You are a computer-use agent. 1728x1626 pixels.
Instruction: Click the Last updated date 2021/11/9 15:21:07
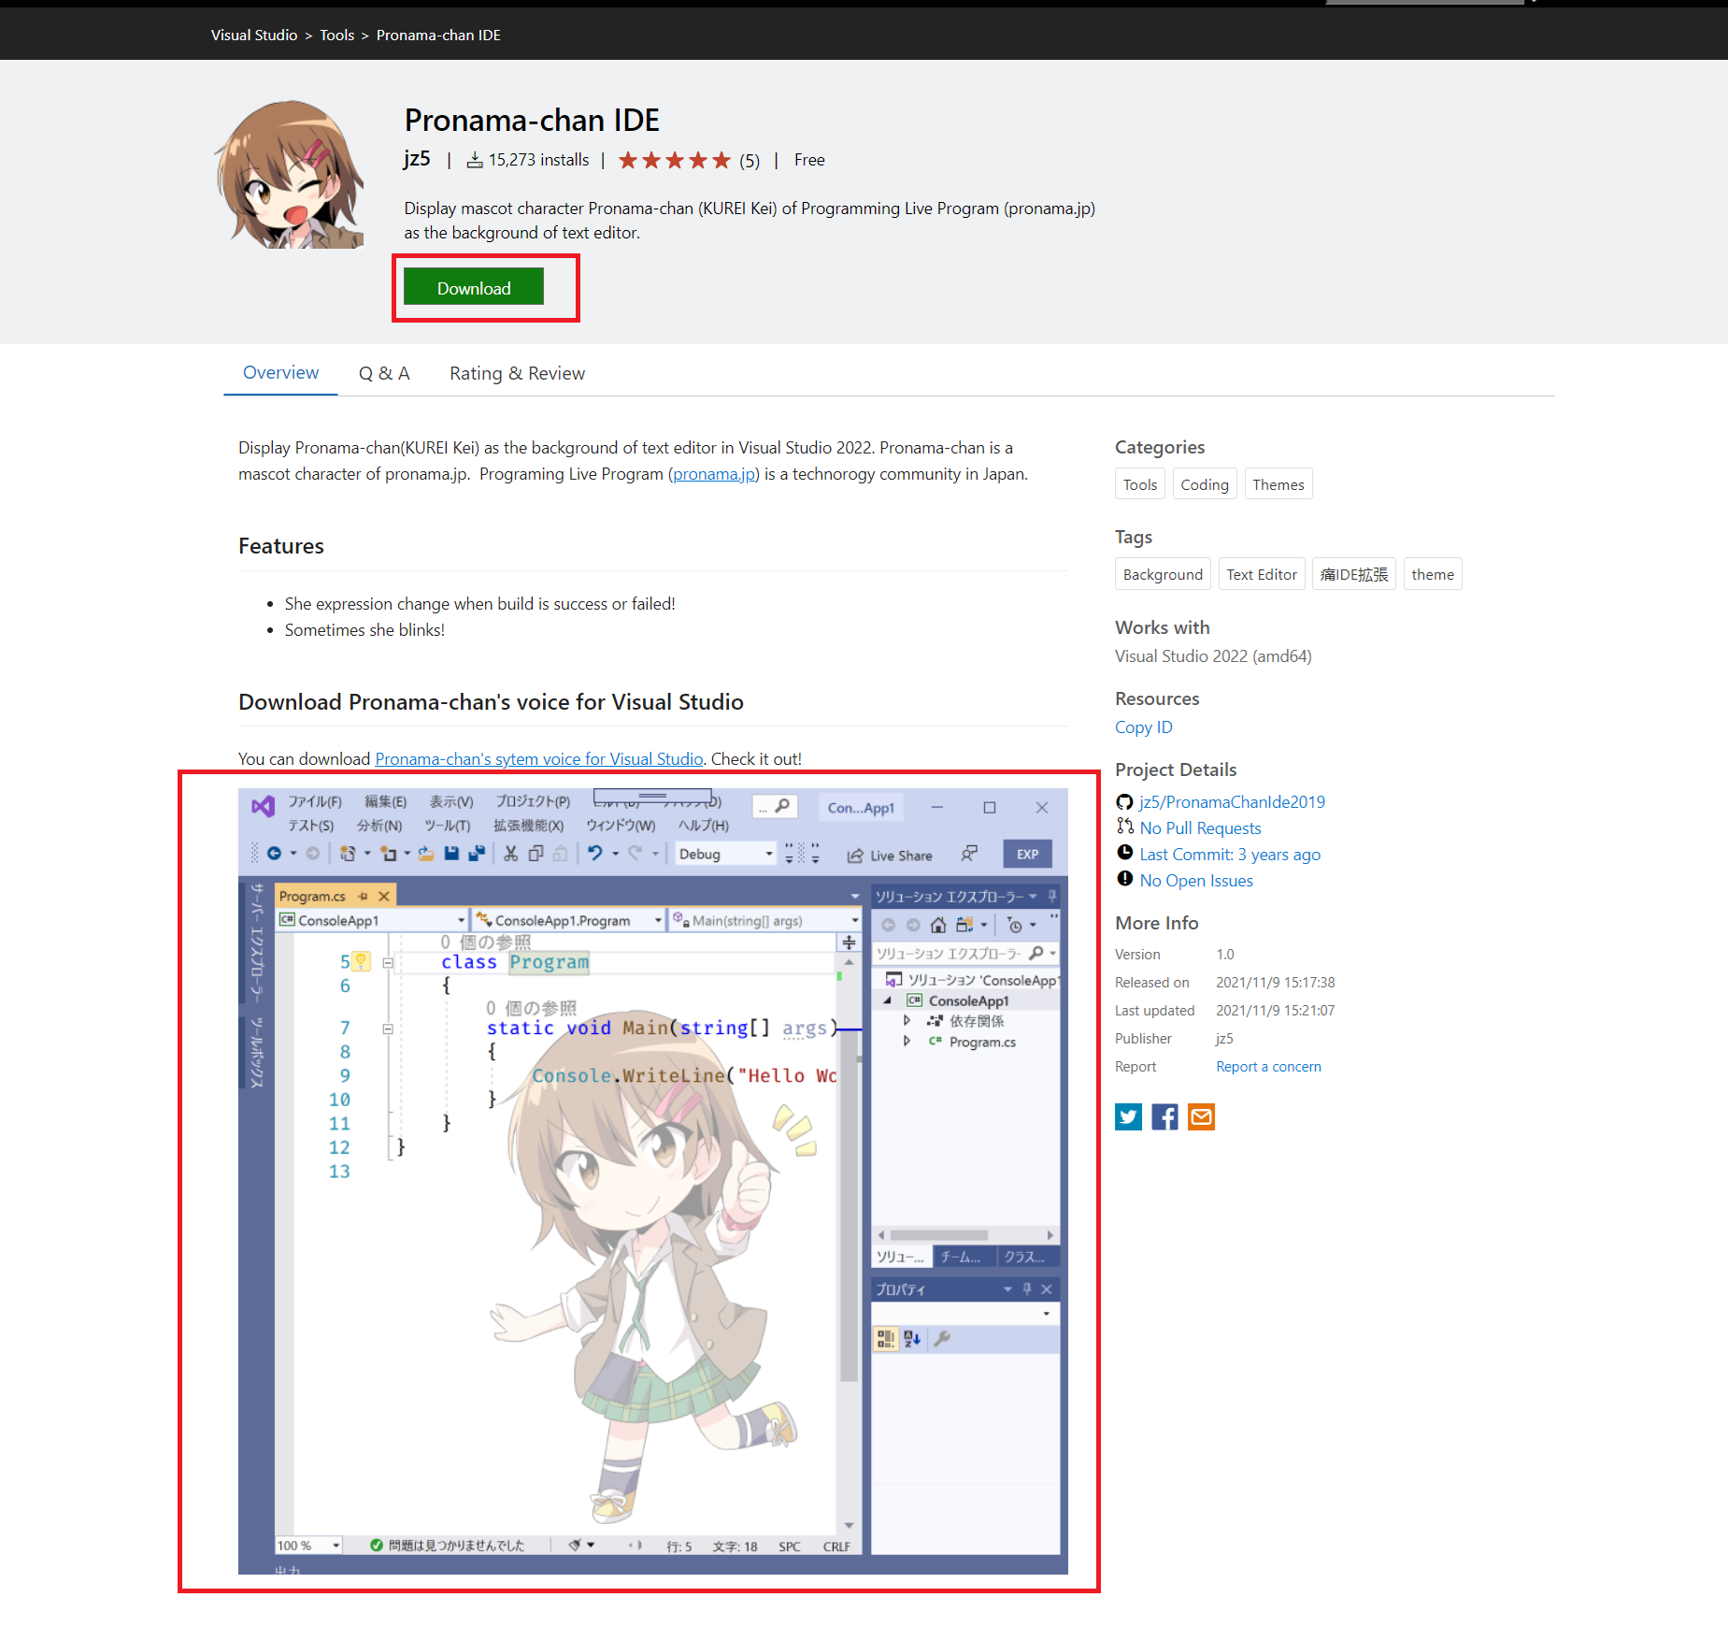tap(1275, 1010)
